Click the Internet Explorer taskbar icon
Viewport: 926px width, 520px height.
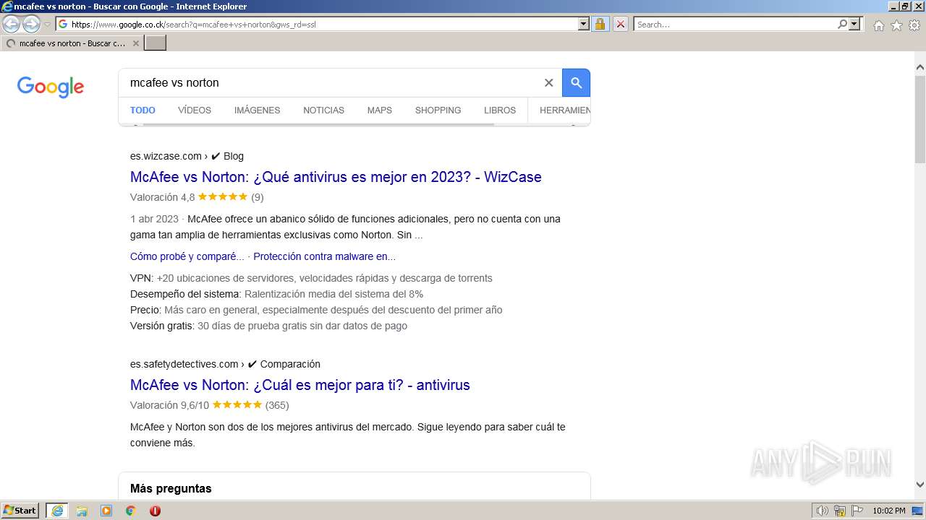click(x=57, y=511)
